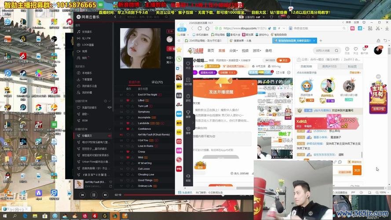Like the song Turn Left
The image size is (391, 220).
(128, 106)
